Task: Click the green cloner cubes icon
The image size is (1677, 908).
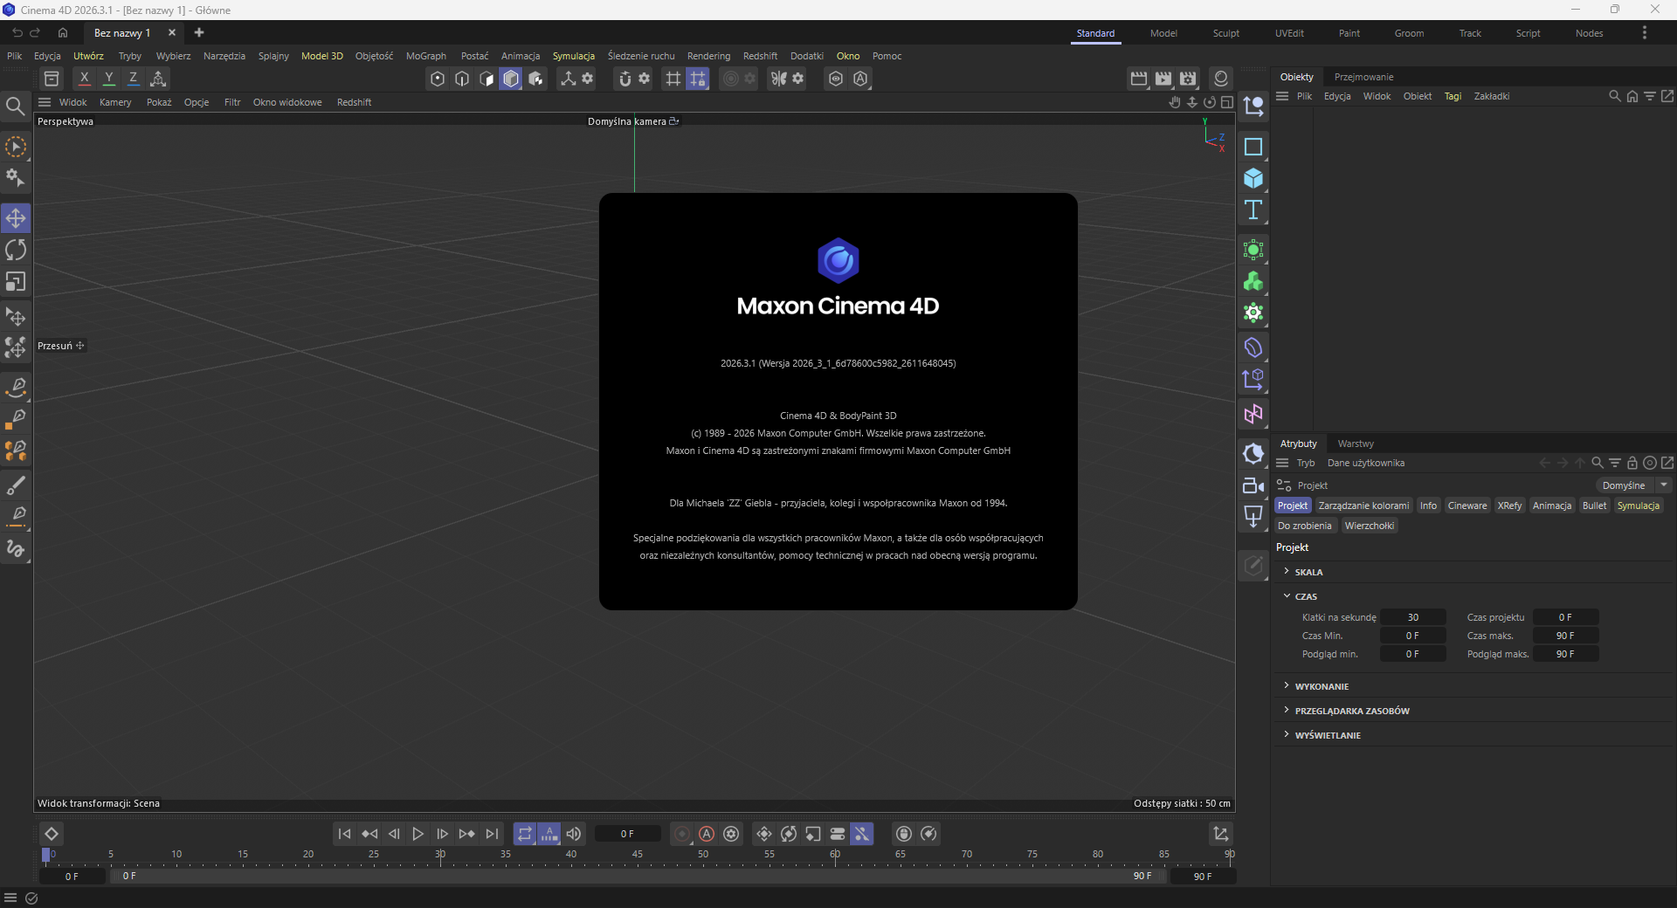Action: click(x=1253, y=281)
